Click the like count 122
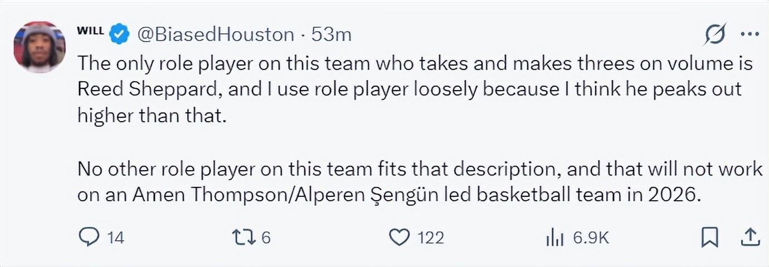The height and width of the screenshot is (267, 769). (x=431, y=238)
